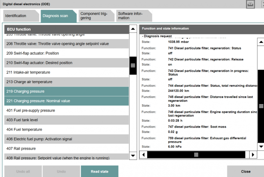The width and height of the screenshot is (264, 177).
Task: Select 407 Rail pressure function
Action: pyautogui.click(x=67, y=149)
